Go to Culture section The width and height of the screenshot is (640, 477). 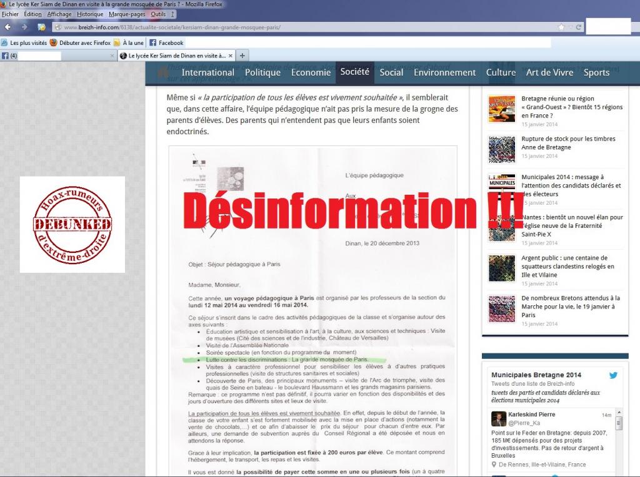tap(501, 72)
